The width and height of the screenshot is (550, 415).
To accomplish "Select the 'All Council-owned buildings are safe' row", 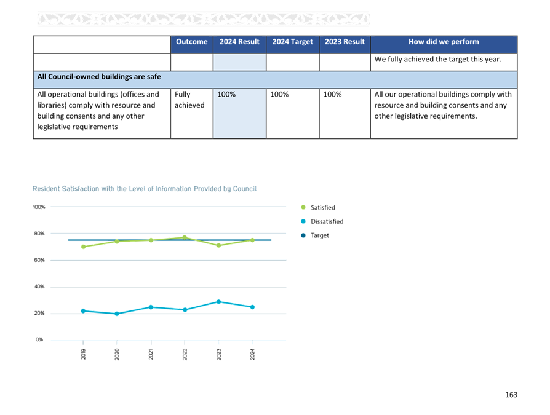I will [x=275, y=79].
